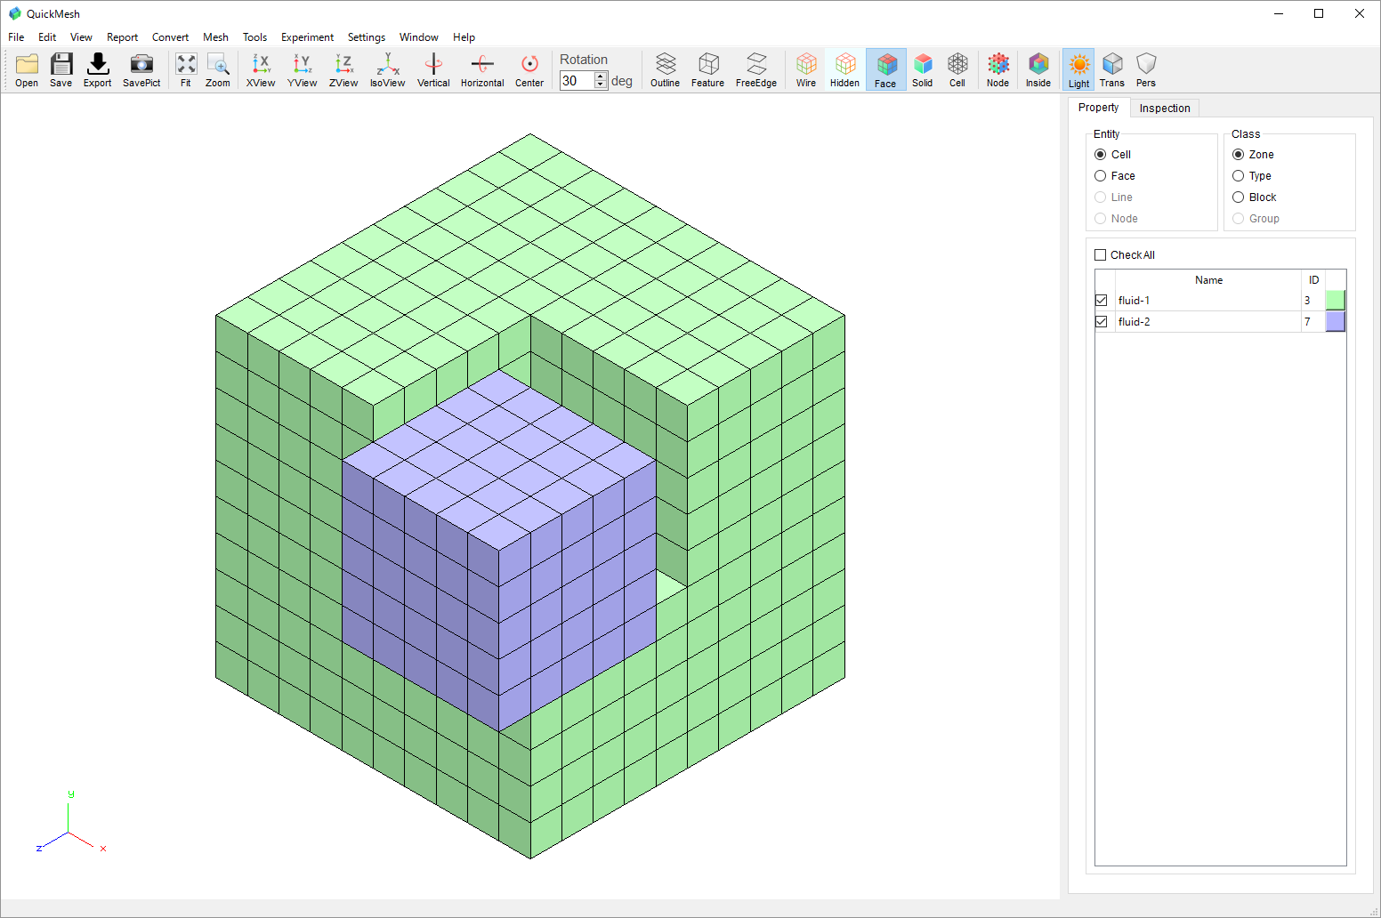Select Horizontal rotation axis

482,69
